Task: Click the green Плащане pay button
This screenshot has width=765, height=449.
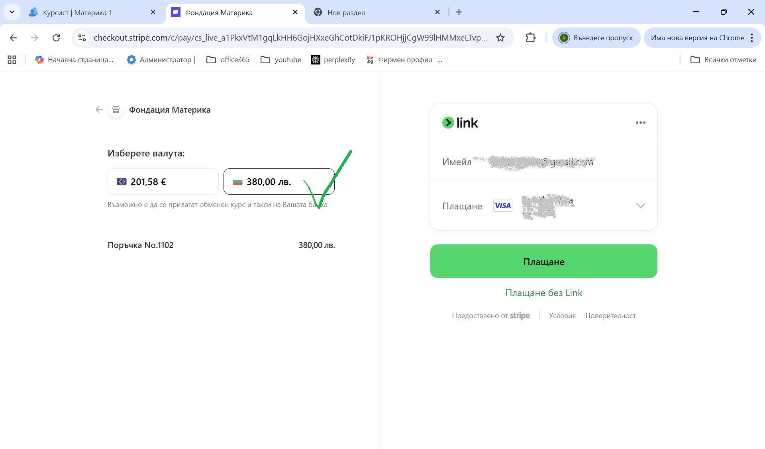Action: [x=543, y=261]
